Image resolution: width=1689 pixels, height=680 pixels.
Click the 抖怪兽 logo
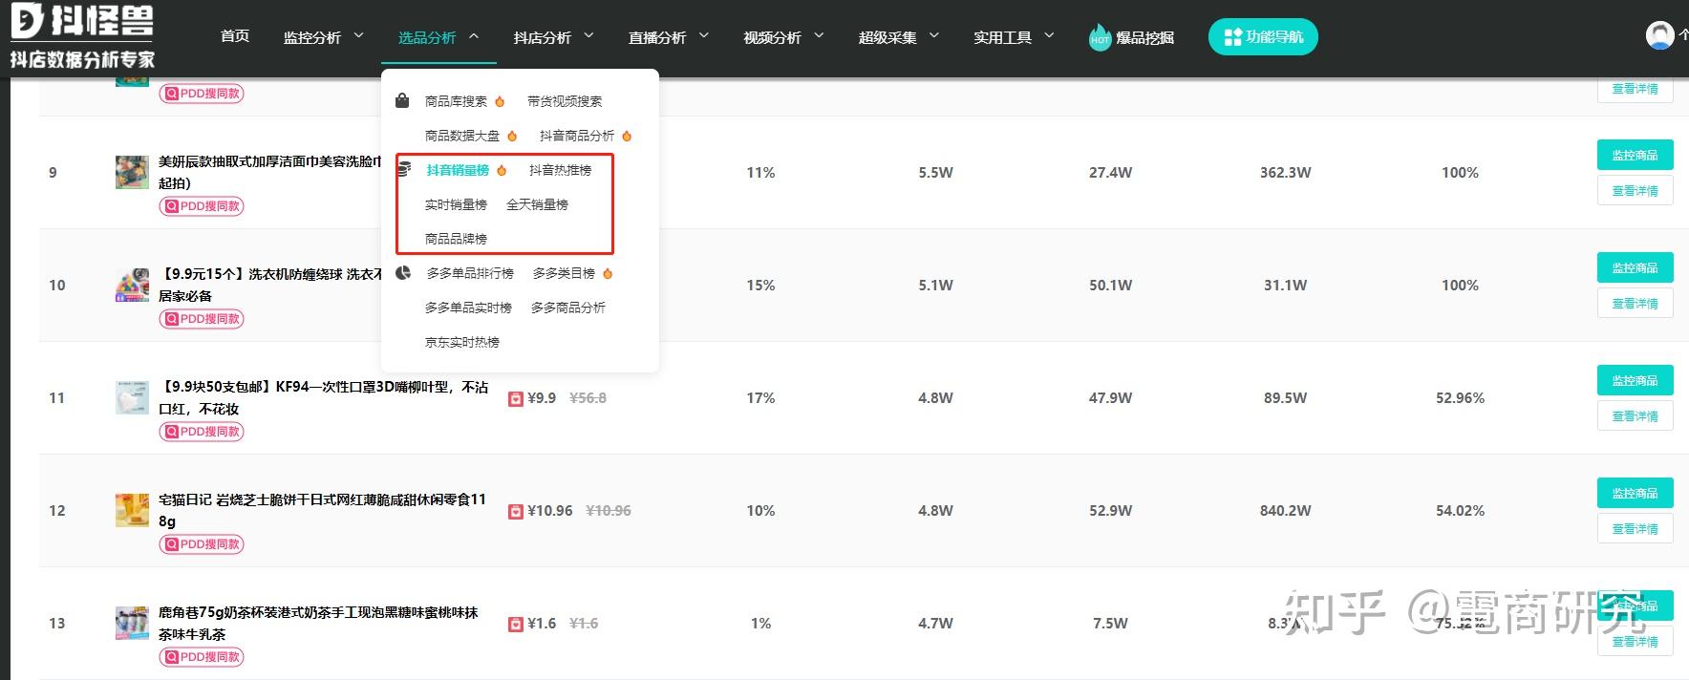[x=82, y=35]
